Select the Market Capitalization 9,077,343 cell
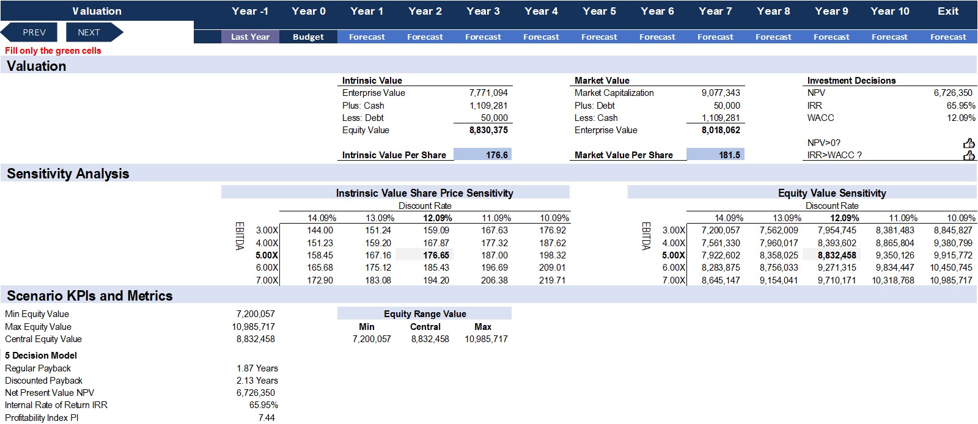Image resolution: width=978 pixels, height=424 pixels. 721,93
